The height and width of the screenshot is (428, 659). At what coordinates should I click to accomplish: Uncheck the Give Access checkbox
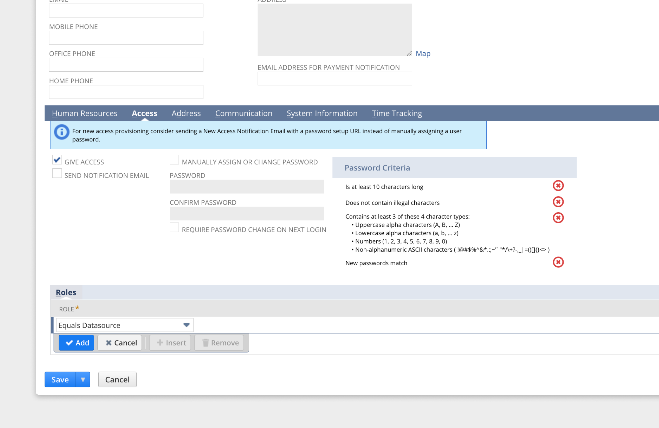pos(57,160)
